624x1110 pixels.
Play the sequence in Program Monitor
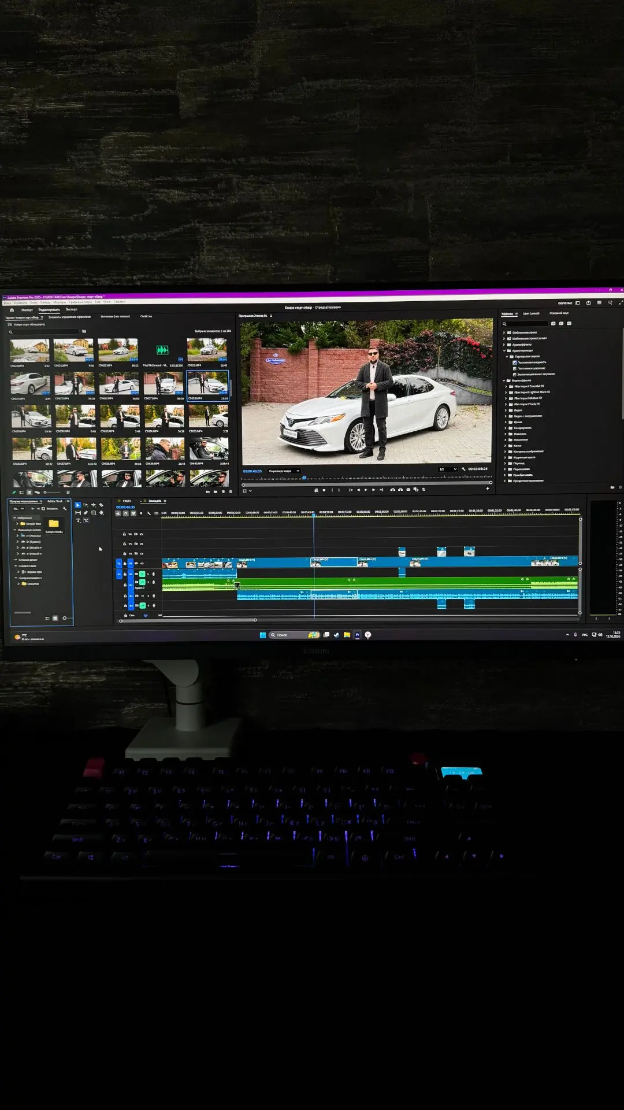click(x=366, y=490)
